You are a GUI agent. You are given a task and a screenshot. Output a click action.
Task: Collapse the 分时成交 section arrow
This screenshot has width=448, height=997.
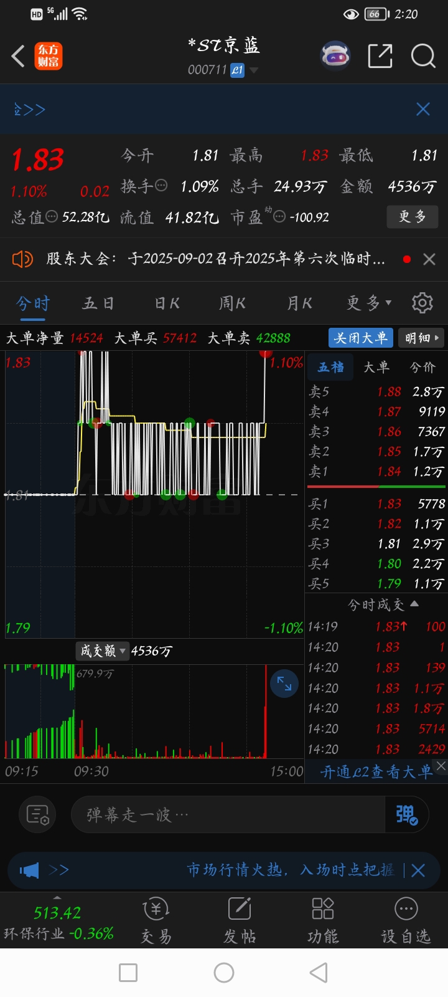coord(414,604)
